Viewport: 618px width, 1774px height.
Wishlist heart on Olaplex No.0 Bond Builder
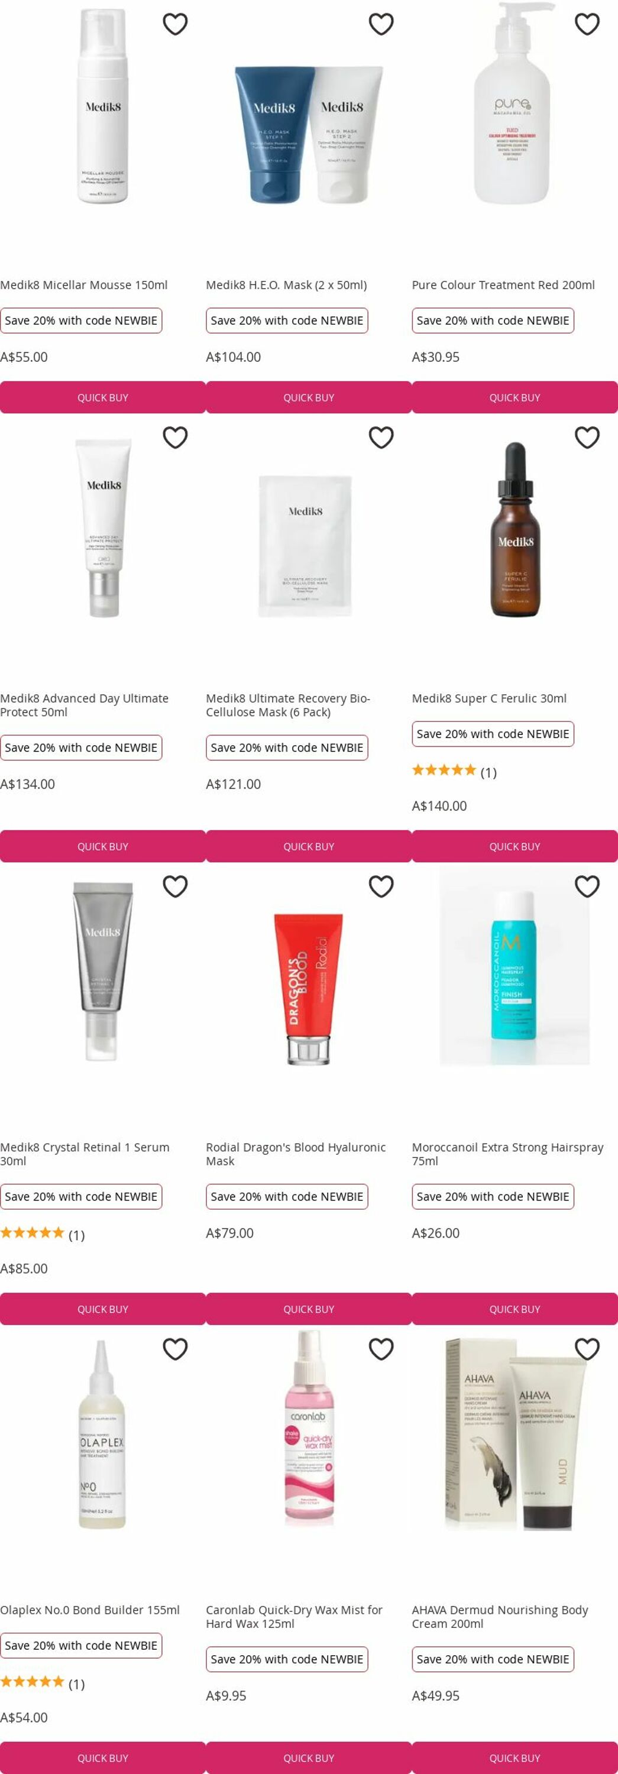175,1349
